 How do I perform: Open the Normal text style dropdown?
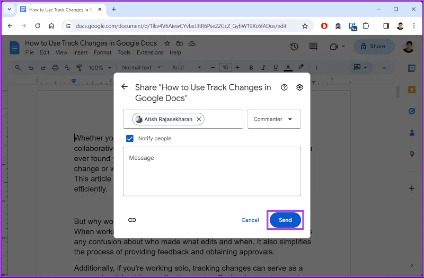click(x=141, y=68)
